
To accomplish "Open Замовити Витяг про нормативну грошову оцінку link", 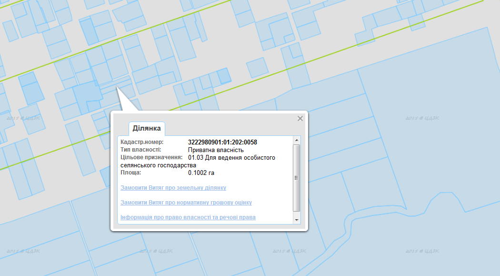I will click(186, 202).
